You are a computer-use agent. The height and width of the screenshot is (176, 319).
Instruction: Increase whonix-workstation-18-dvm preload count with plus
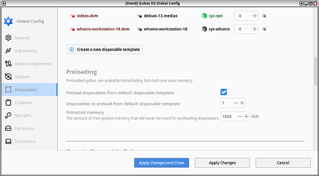click(x=255, y=29)
